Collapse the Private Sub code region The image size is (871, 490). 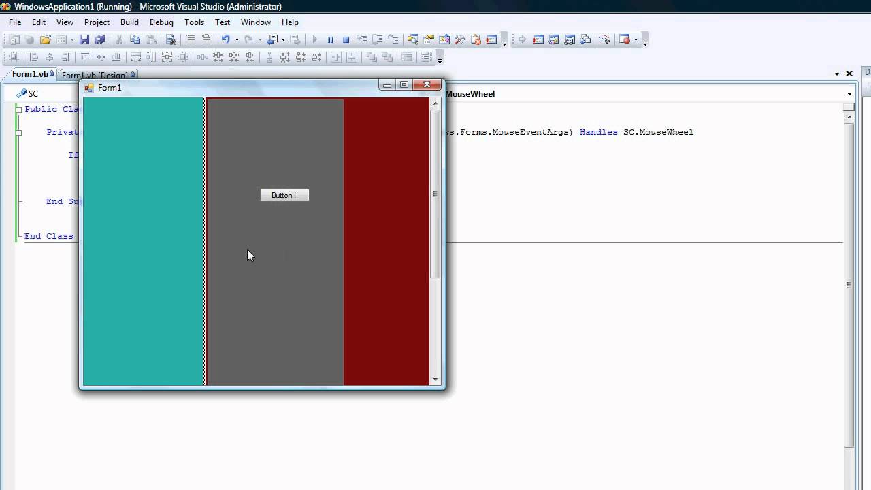(x=19, y=132)
